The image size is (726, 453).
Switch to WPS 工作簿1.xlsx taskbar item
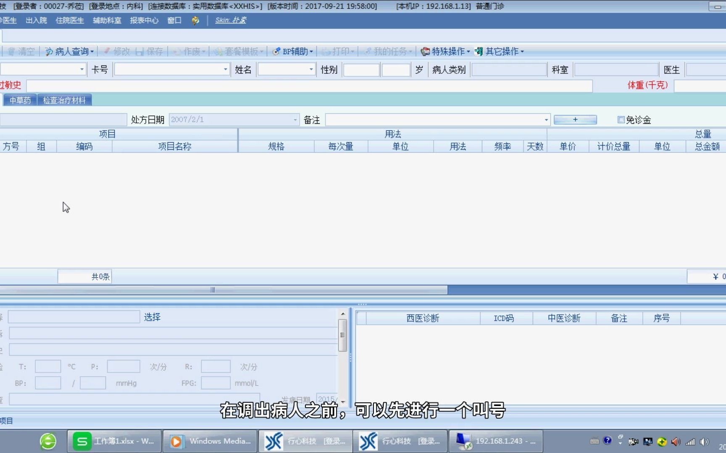coord(114,441)
